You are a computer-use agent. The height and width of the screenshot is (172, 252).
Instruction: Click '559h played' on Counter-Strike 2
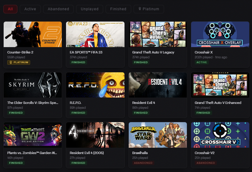(16, 57)
